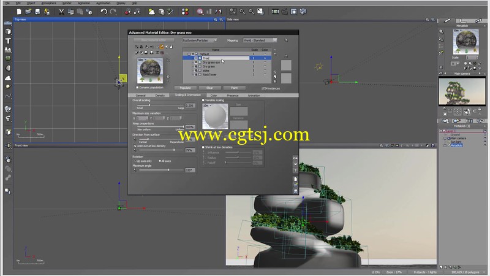
Task: Enable Dynamic population checkbox
Action: tap(137, 88)
